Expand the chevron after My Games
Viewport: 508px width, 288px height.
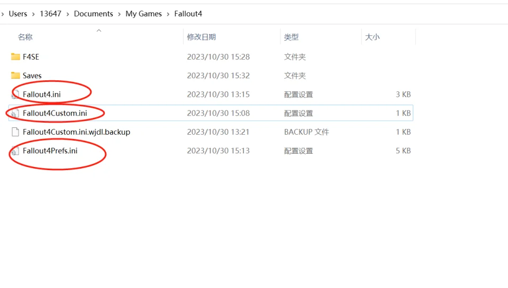coord(168,14)
